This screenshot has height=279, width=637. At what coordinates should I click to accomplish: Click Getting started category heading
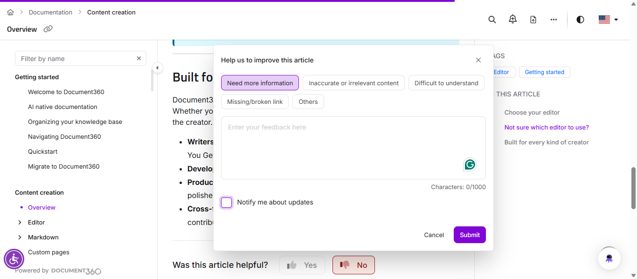click(x=37, y=77)
